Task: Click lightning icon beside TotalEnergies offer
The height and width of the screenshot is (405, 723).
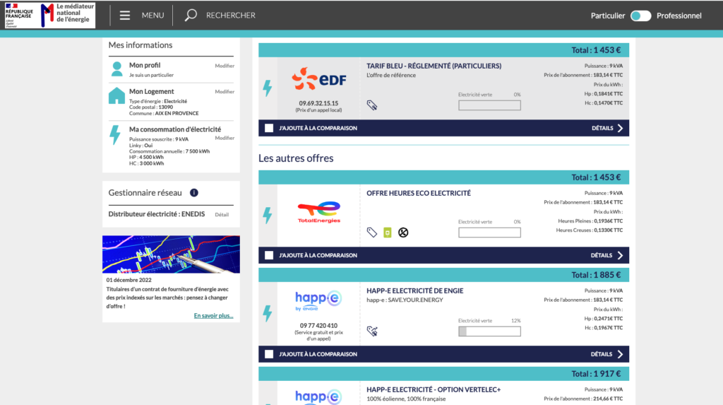Action: [268, 215]
